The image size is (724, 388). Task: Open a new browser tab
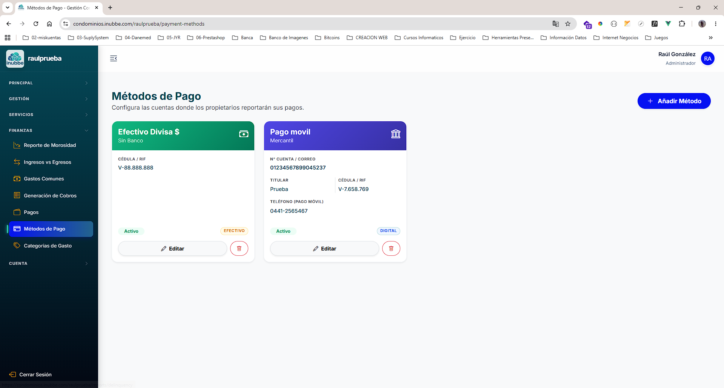click(110, 8)
